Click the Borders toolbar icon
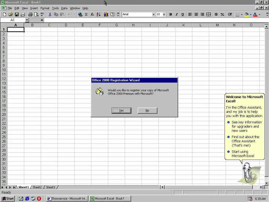Screen dimensions: 269x202 tap(237, 14)
